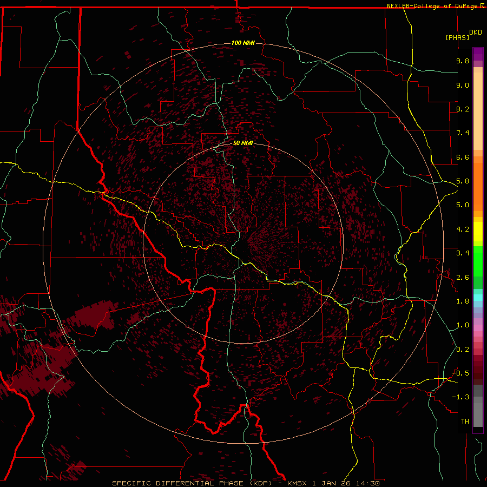This screenshot has width=487, height=487.
Task: Click the 9.8 scale value
Action: 463,61
